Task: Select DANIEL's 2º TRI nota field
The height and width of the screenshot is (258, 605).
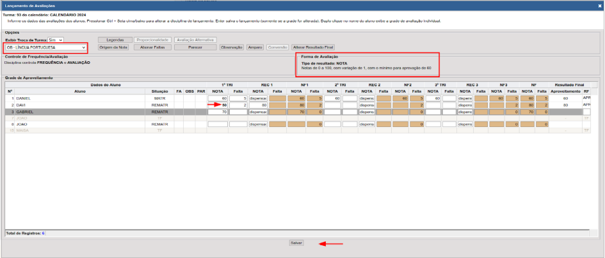Action: [332, 98]
